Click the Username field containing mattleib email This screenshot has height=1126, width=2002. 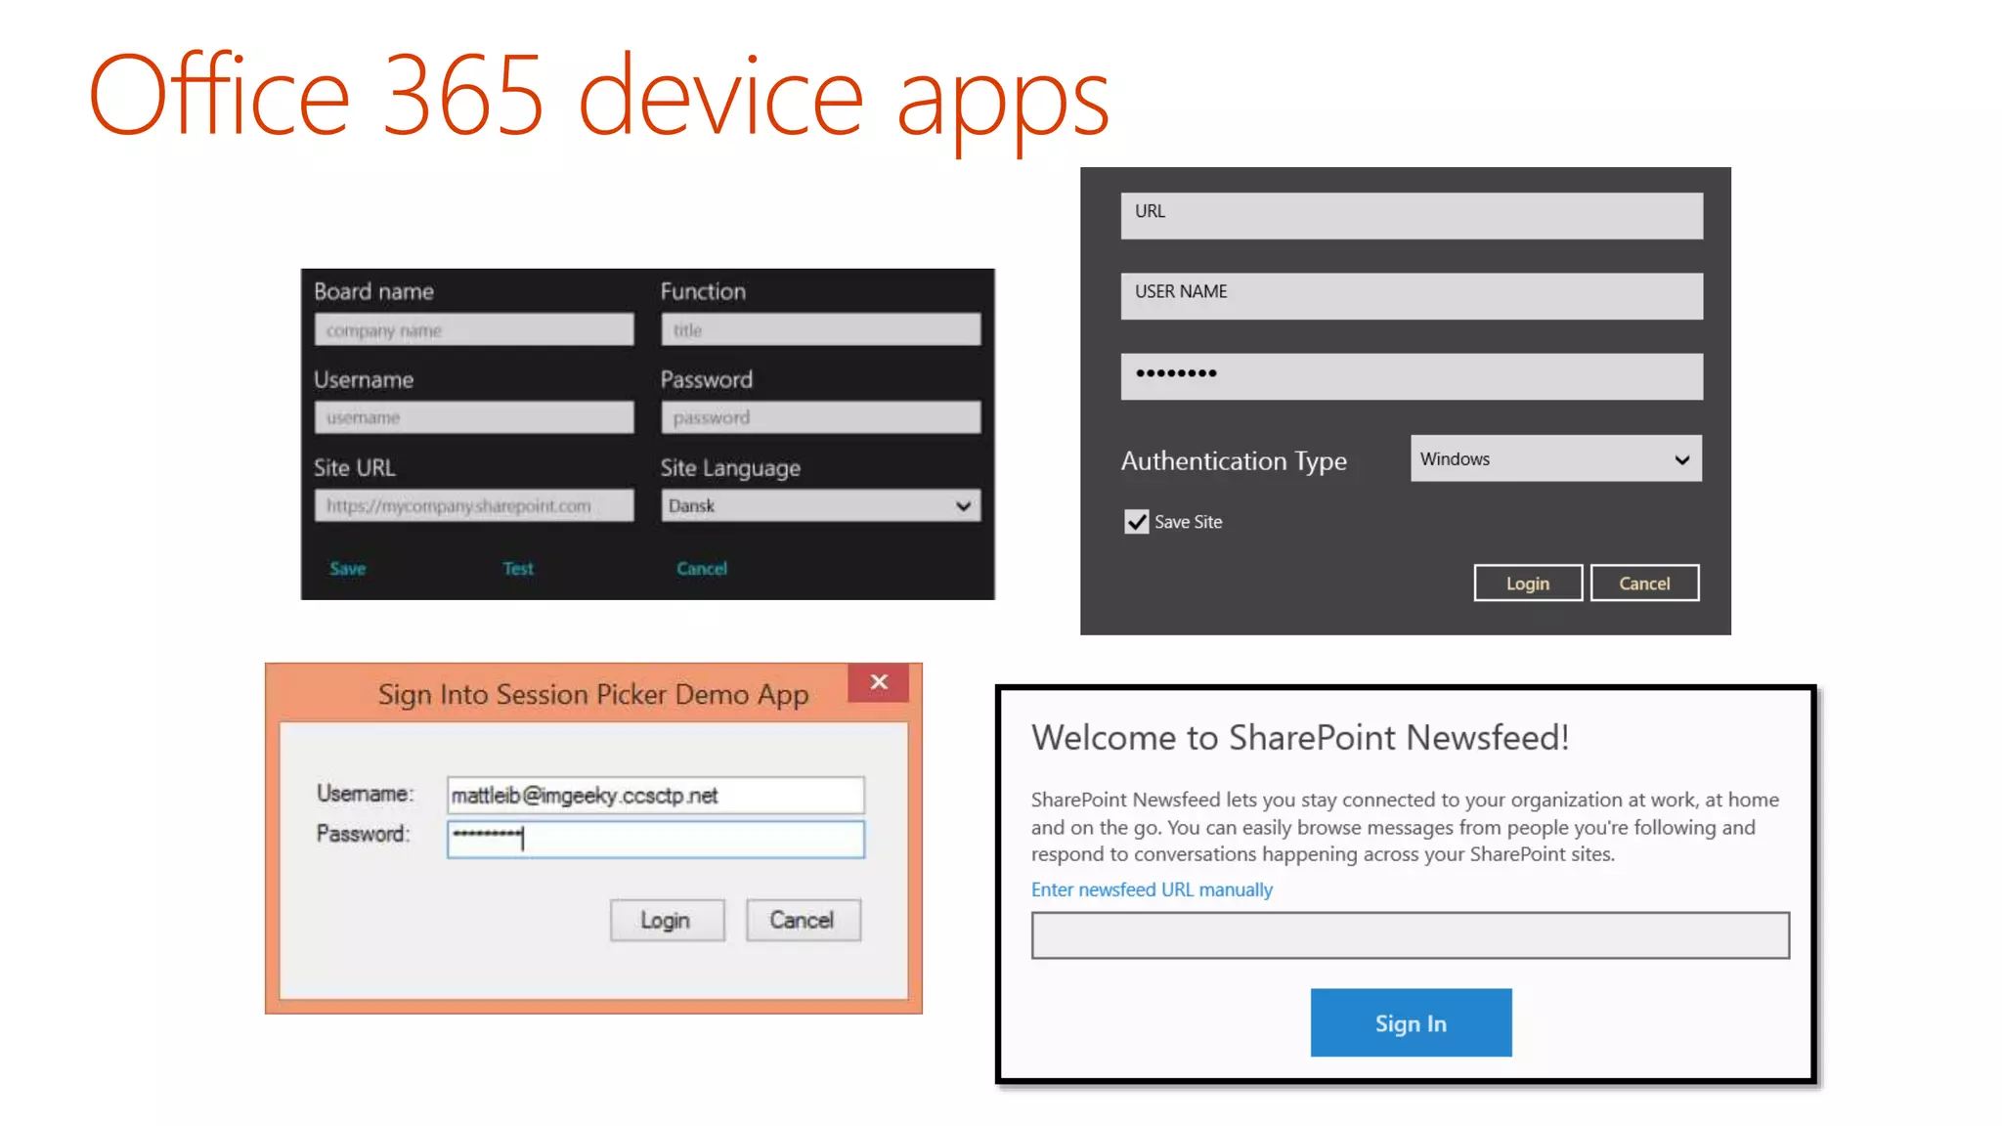[655, 796]
